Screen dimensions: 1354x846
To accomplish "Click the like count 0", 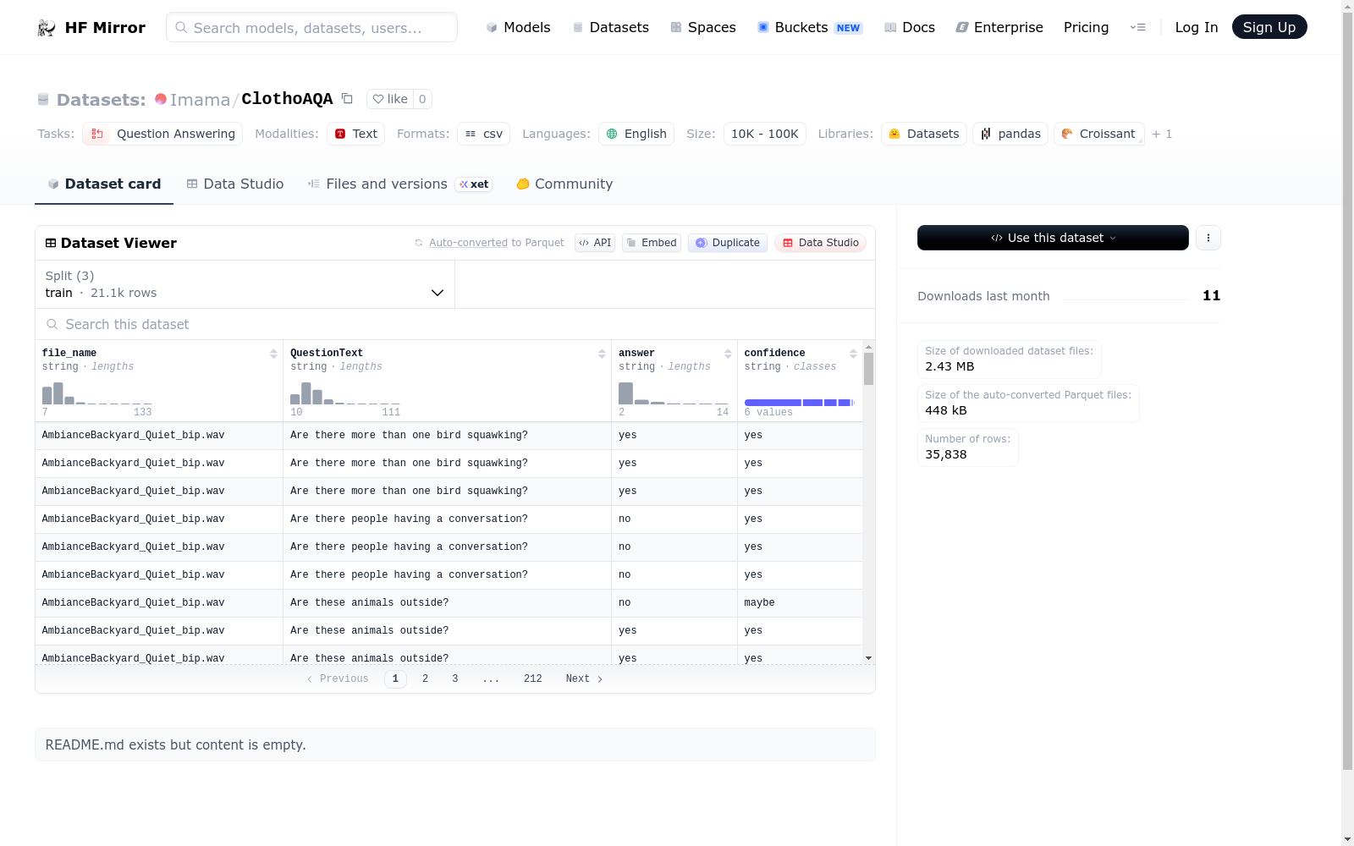I will (422, 99).
